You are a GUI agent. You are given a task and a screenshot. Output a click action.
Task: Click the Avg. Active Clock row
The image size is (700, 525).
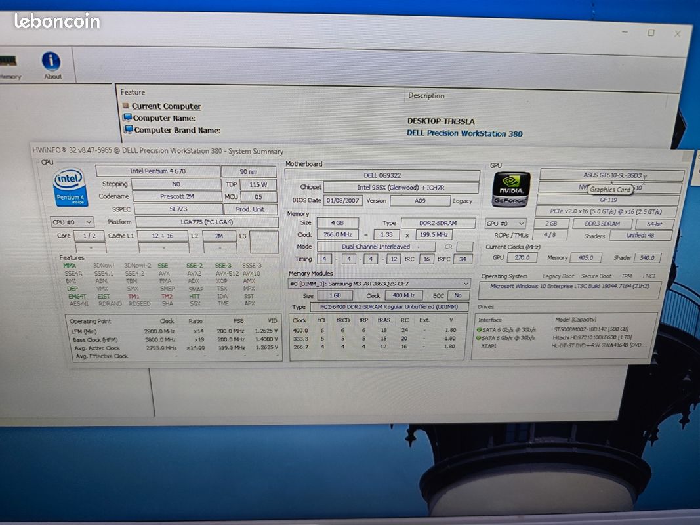(175, 347)
